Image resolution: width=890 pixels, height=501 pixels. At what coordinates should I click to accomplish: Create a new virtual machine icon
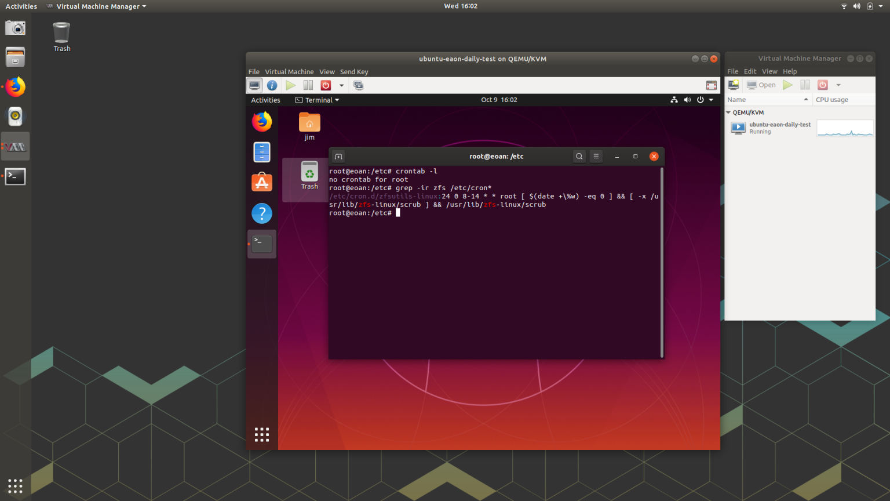coord(734,85)
